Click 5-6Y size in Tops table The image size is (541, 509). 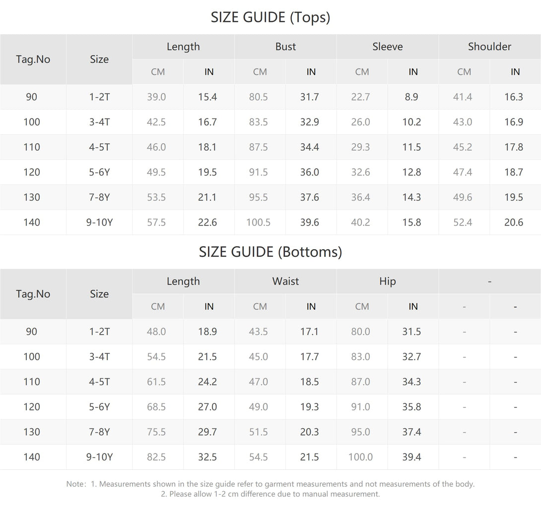[x=99, y=172]
